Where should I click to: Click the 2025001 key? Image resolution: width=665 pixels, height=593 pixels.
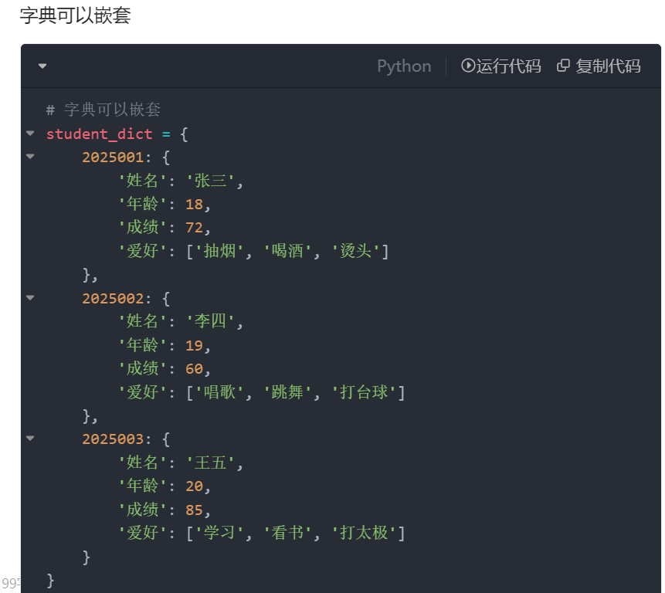click(x=113, y=158)
